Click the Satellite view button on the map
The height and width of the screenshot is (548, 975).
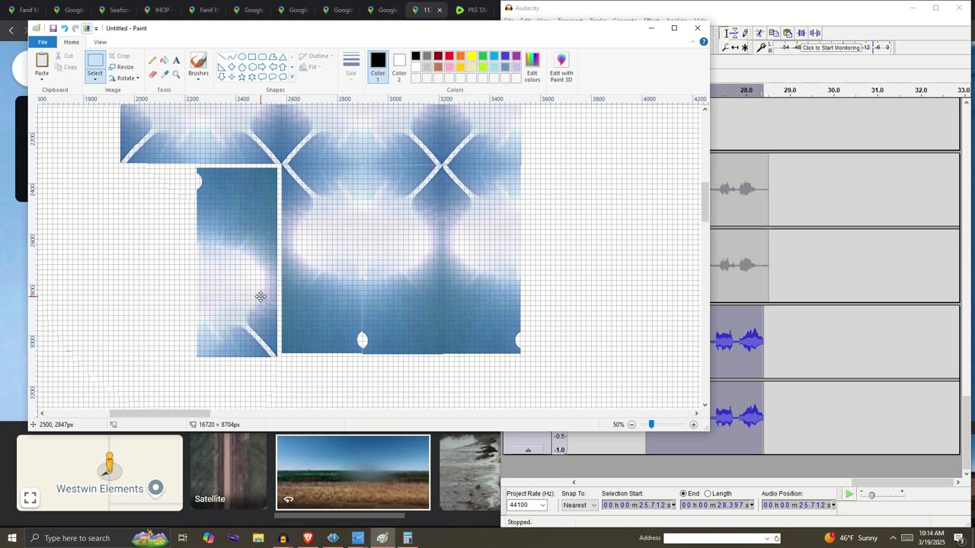(x=229, y=472)
